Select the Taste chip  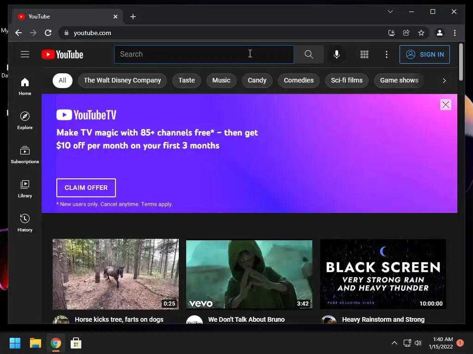coord(187,80)
